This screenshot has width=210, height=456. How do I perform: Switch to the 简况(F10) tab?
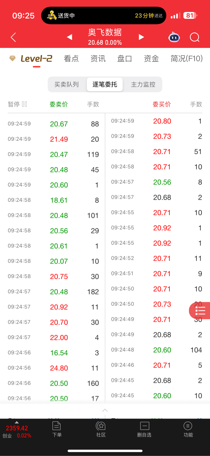[186, 58]
